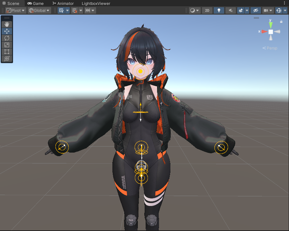This screenshot has height=231, width=289.
Task: Select the hip sphere wireframe gizmo
Action: point(141,166)
